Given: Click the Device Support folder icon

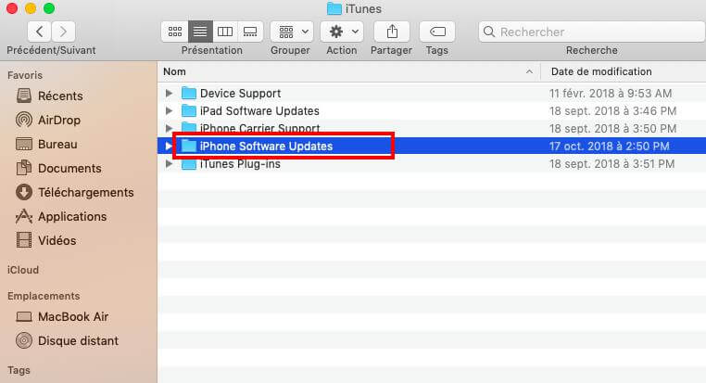Looking at the screenshot, I should point(189,94).
